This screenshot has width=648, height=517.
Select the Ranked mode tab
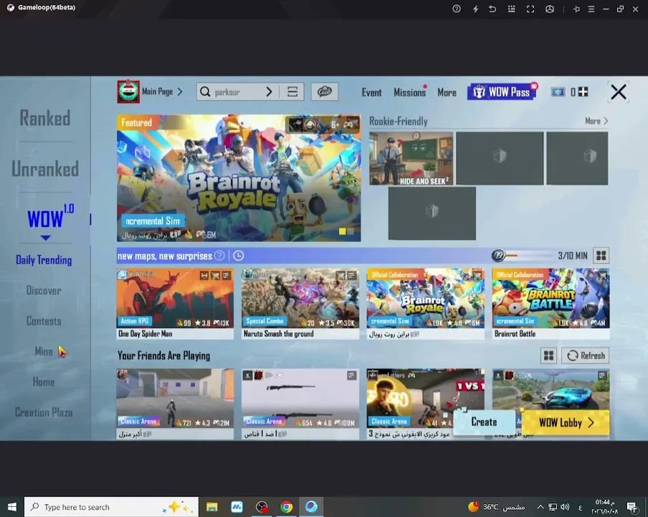tap(45, 118)
